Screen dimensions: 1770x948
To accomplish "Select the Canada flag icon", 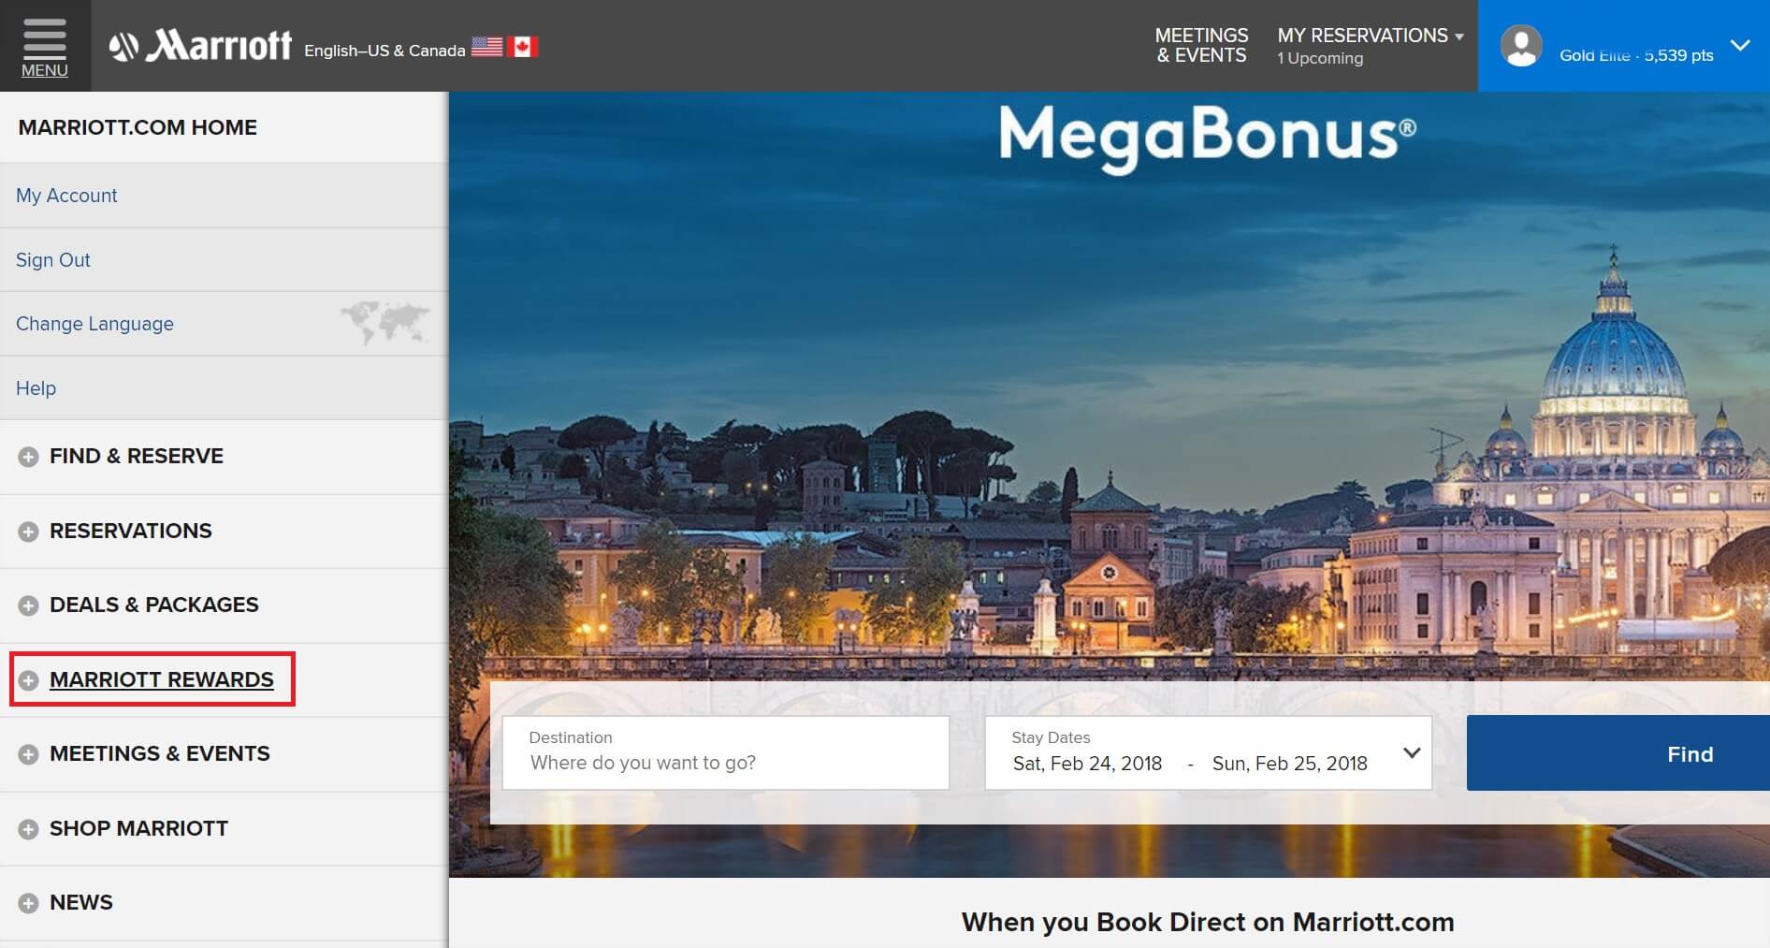I will coord(523,47).
